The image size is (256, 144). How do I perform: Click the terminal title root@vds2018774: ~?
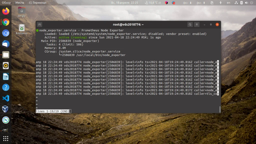coord(128,24)
